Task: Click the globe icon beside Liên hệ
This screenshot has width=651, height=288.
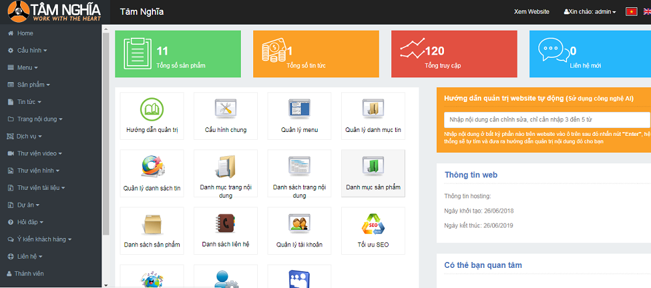Action: [11, 257]
